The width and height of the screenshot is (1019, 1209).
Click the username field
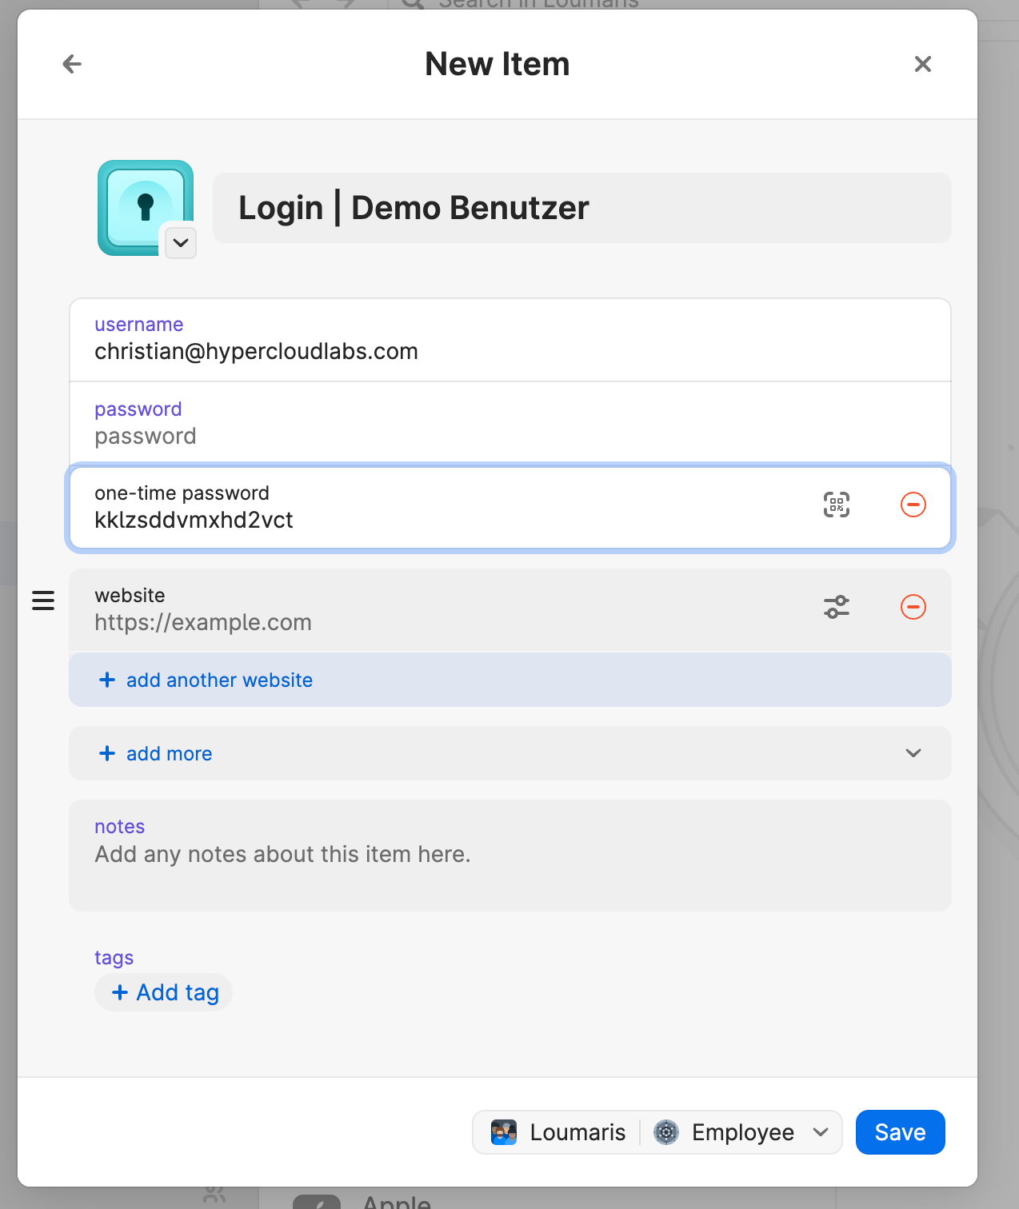[509, 351]
